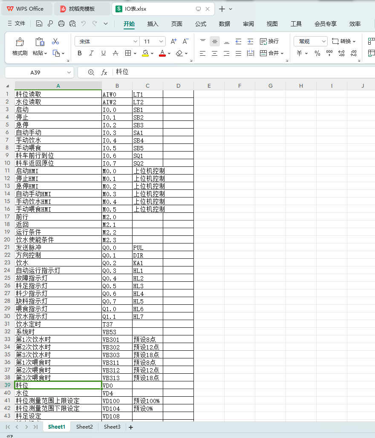Switch to the 审阅 ribbon tab
The width and height of the screenshot is (375, 438).
[248, 24]
